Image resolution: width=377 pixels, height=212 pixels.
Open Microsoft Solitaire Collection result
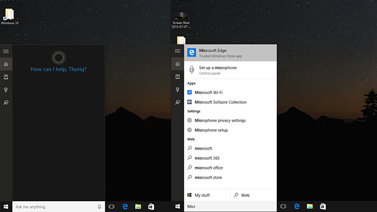point(231,102)
